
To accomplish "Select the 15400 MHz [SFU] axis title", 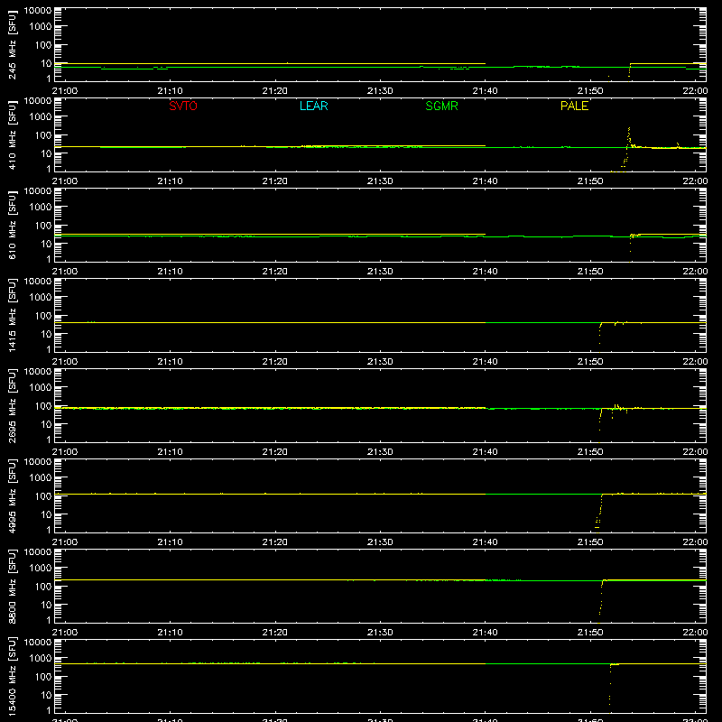I will tap(12, 676).
